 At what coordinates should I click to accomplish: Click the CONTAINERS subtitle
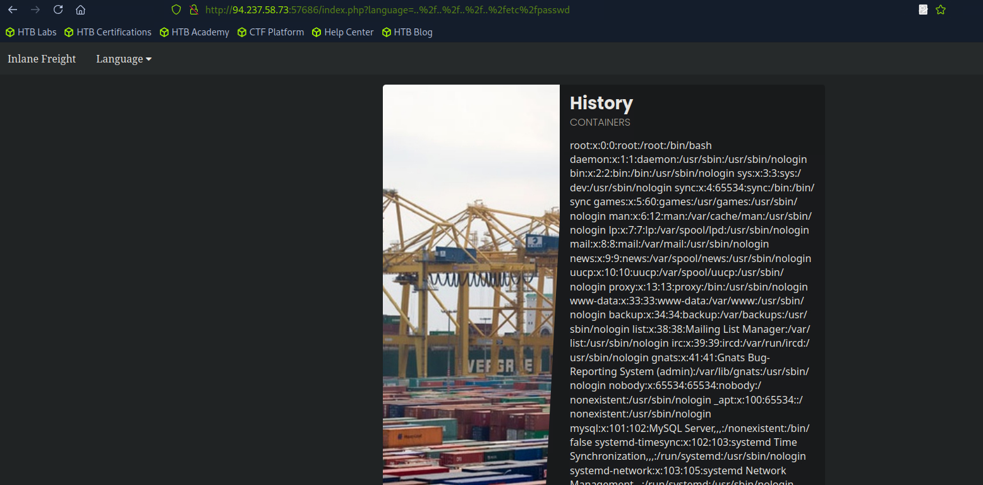coord(600,123)
